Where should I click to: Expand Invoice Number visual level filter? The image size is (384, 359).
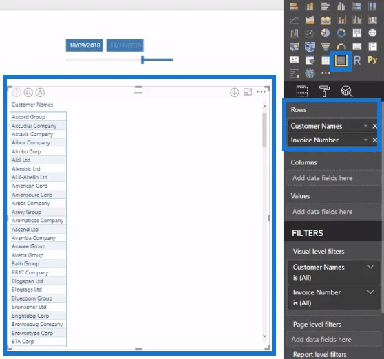[x=370, y=292]
